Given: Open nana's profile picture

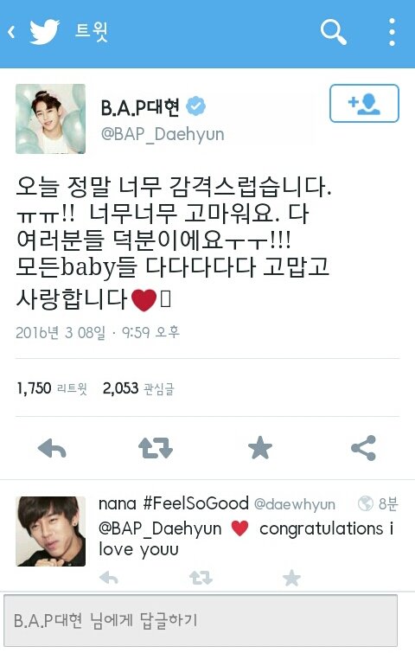Looking at the screenshot, I should click(50, 531).
